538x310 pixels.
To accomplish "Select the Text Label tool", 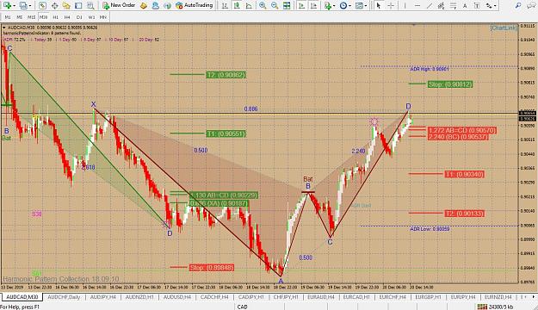I will coord(477,5).
